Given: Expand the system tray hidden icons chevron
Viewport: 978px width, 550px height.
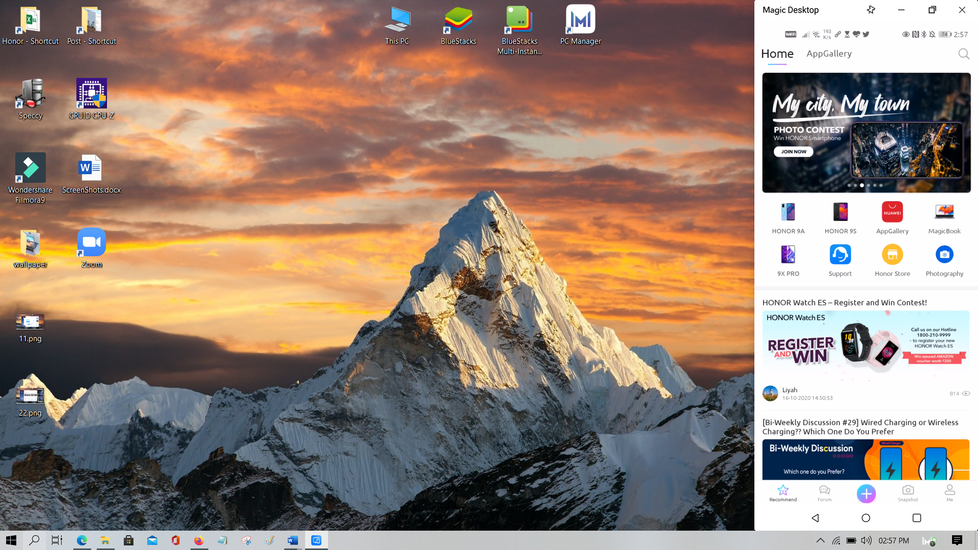Looking at the screenshot, I should coord(820,540).
